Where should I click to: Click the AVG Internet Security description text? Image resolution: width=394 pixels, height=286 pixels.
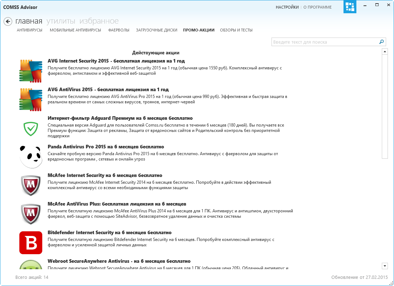click(x=165, y=70)
